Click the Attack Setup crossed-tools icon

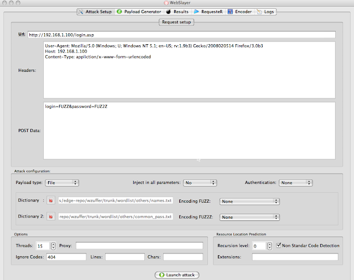81,12
